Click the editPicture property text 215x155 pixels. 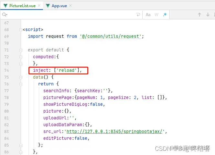(58, 138)
